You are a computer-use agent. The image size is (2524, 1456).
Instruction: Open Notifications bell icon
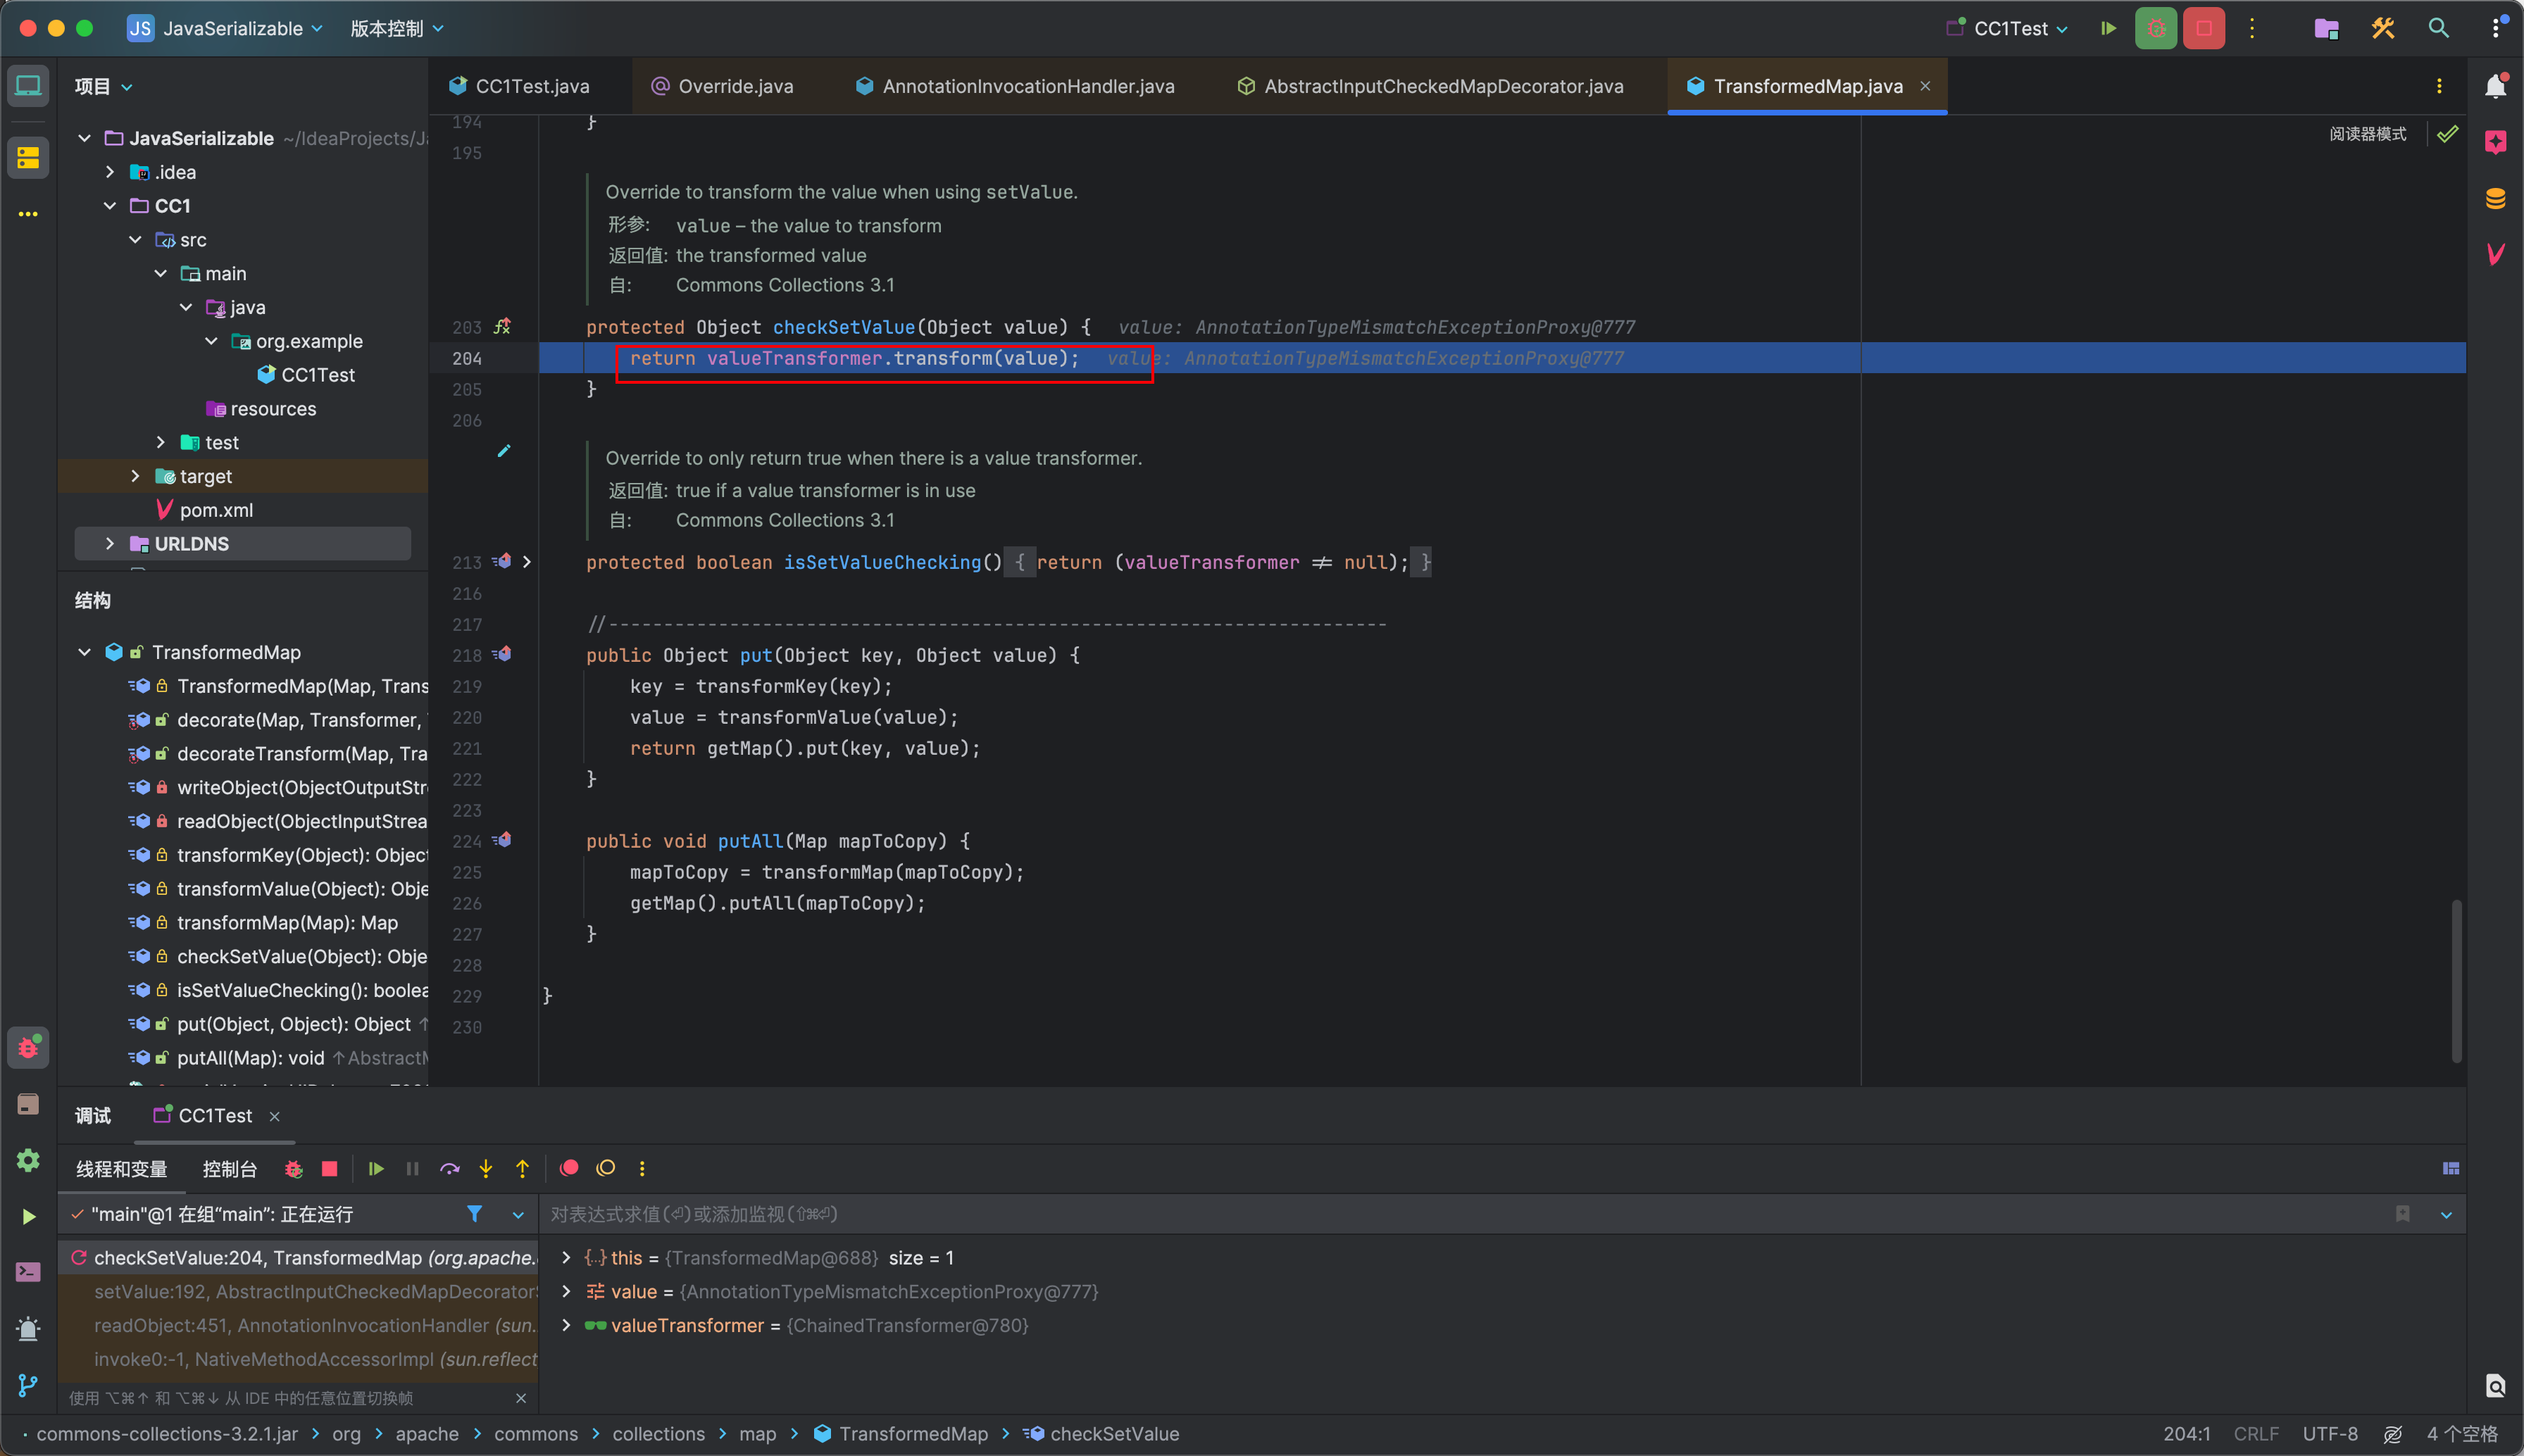(2495, 86)
